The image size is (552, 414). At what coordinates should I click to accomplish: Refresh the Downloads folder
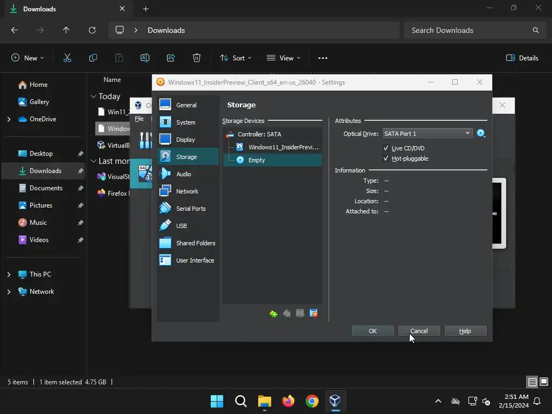[92, 30]
